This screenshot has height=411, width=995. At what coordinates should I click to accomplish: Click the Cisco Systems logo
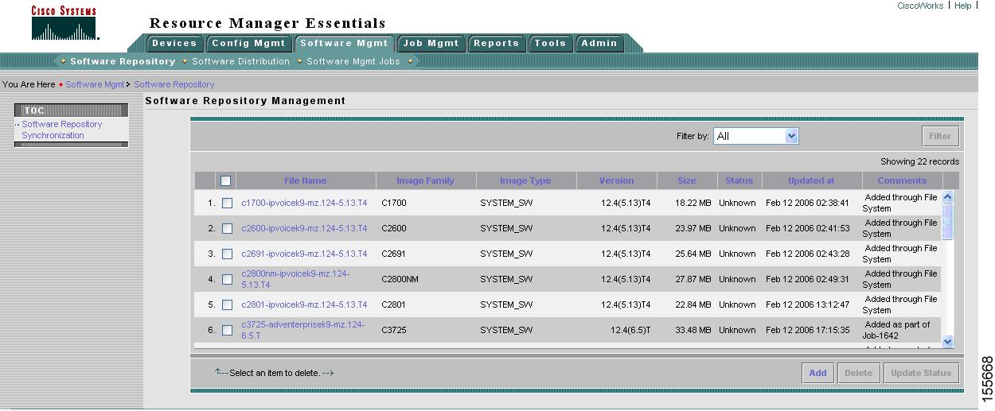64,23
